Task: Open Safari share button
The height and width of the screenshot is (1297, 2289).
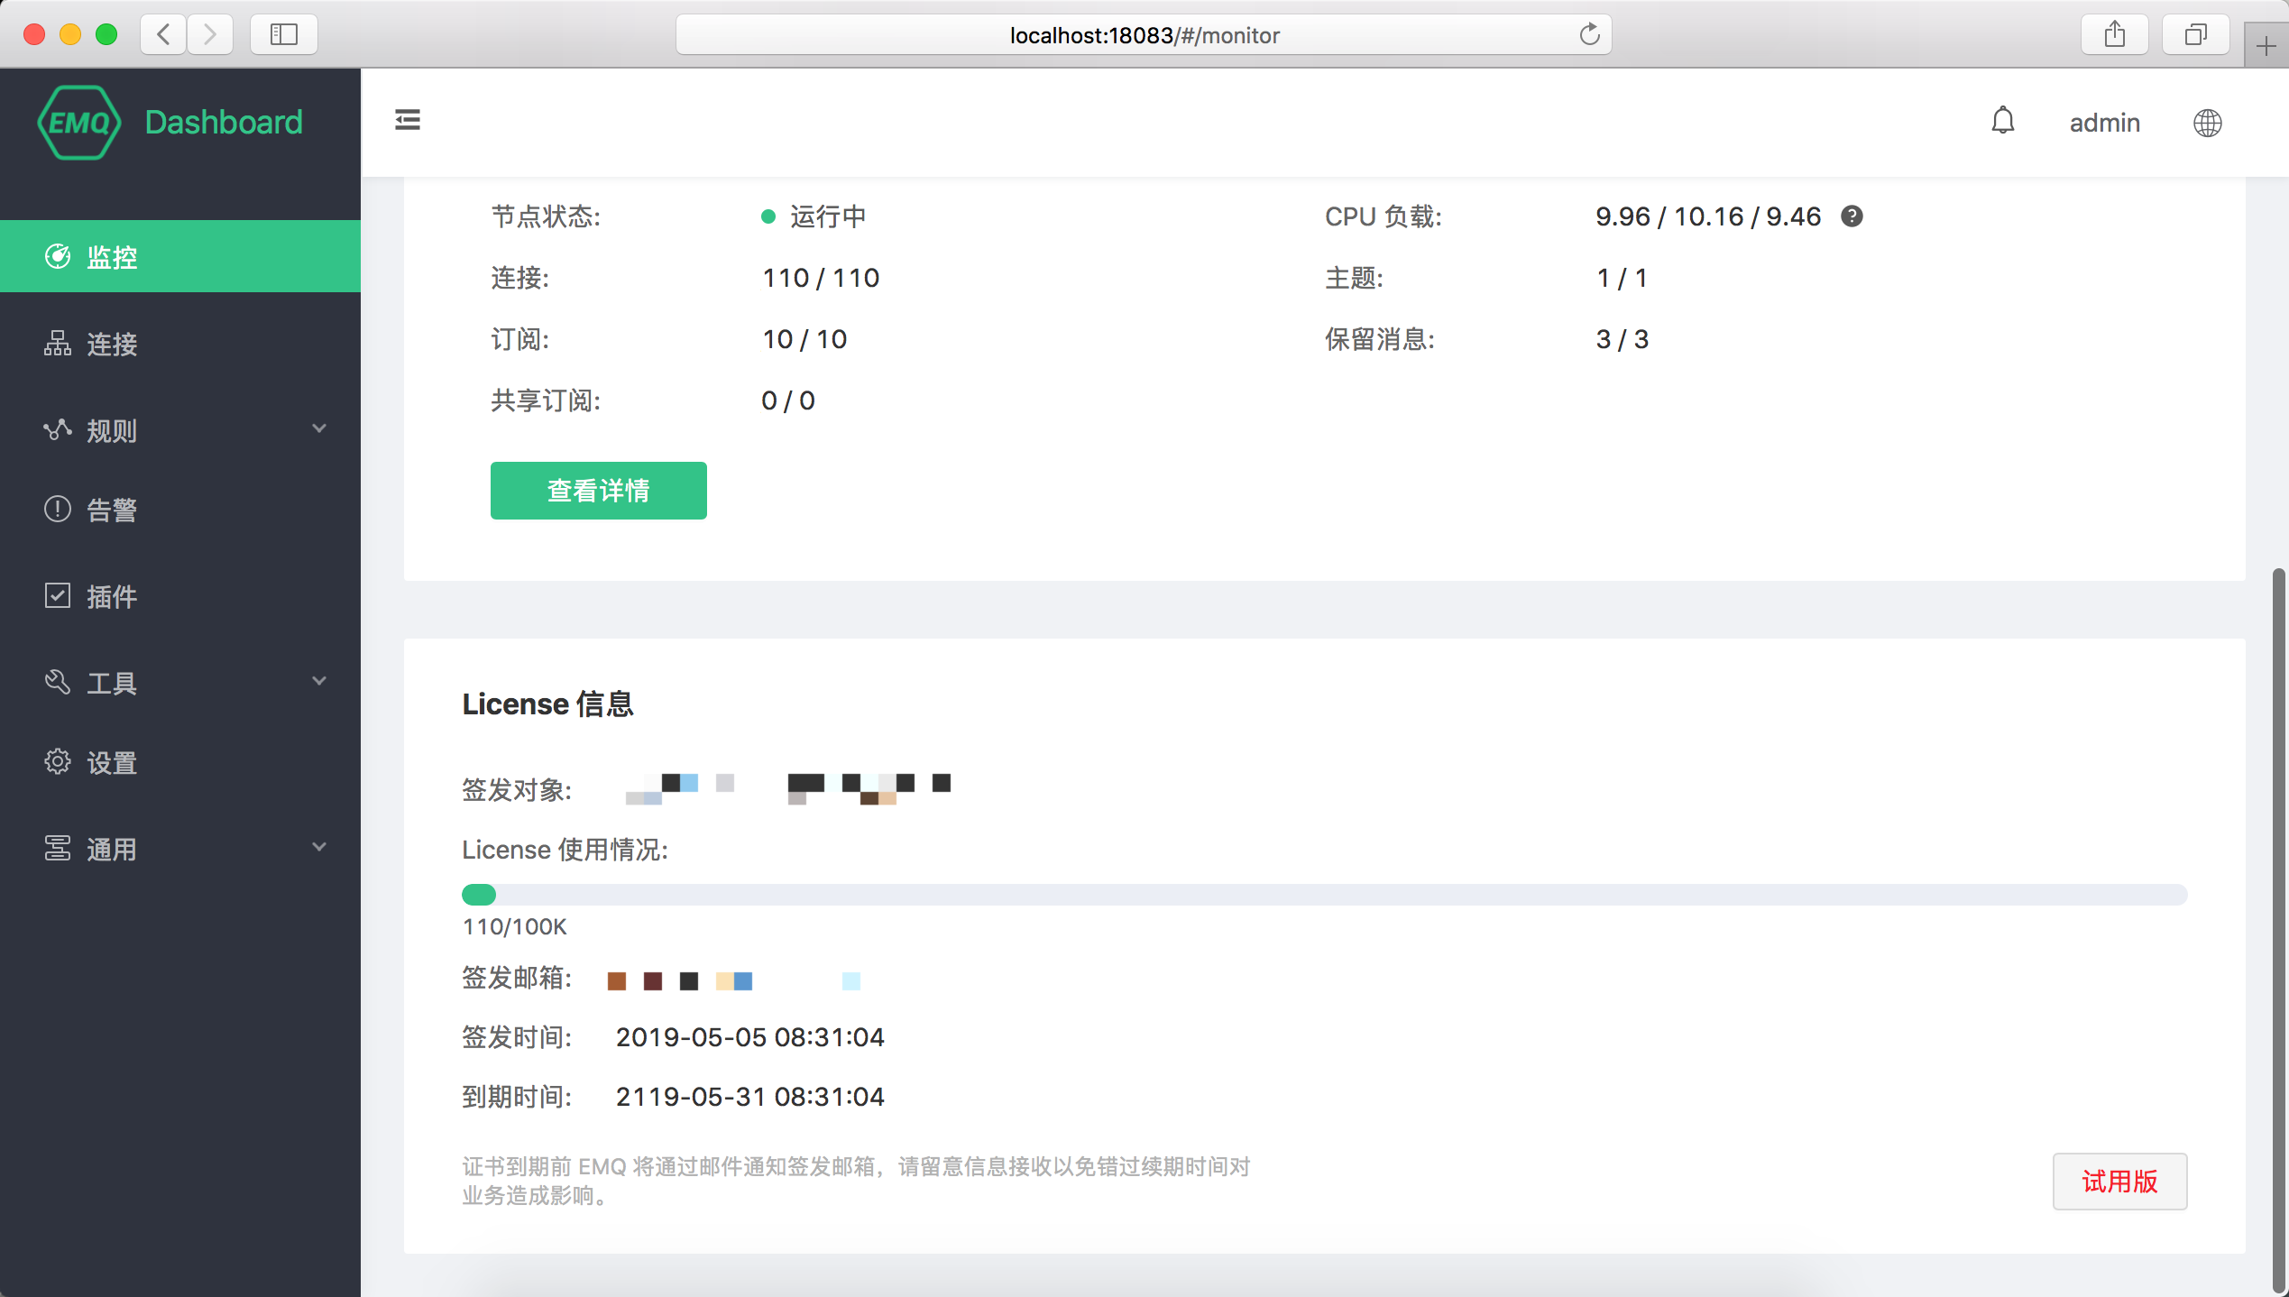Action: (2115, 34)
